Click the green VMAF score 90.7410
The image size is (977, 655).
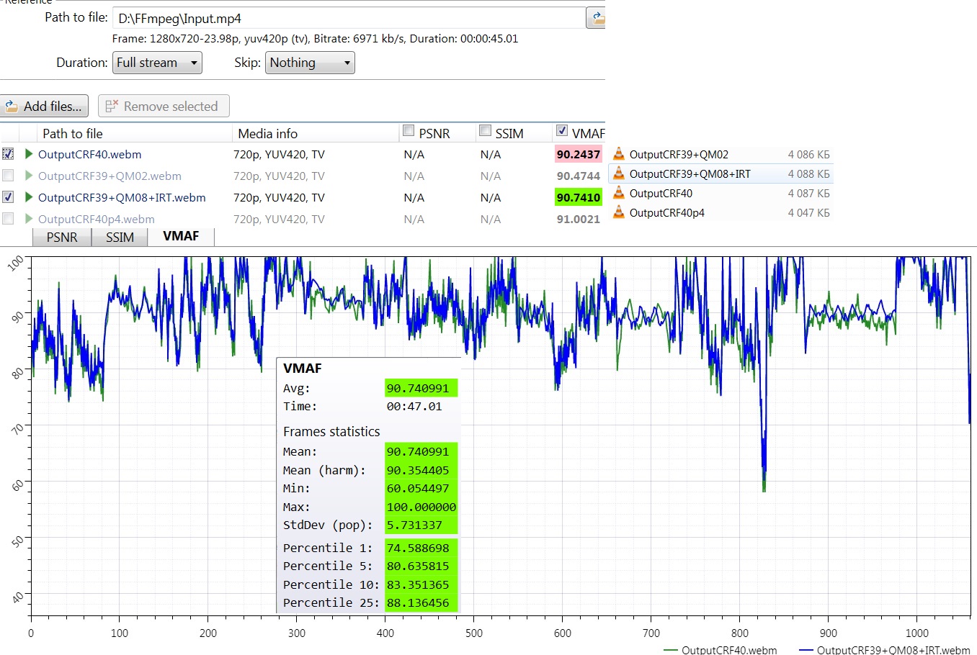coord(578,197)
